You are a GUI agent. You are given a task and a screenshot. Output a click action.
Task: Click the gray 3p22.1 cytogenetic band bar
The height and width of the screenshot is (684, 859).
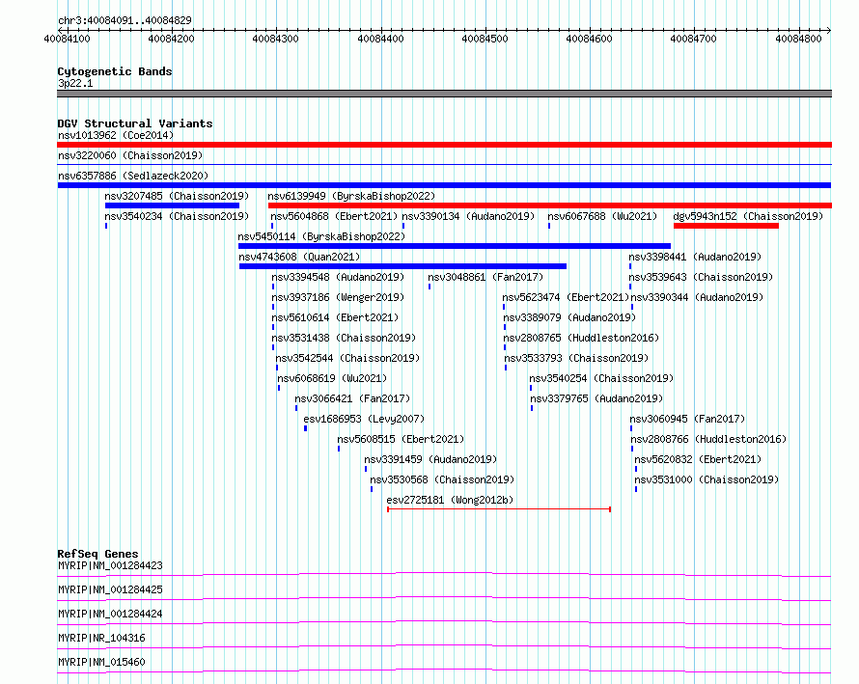point(444,94)
